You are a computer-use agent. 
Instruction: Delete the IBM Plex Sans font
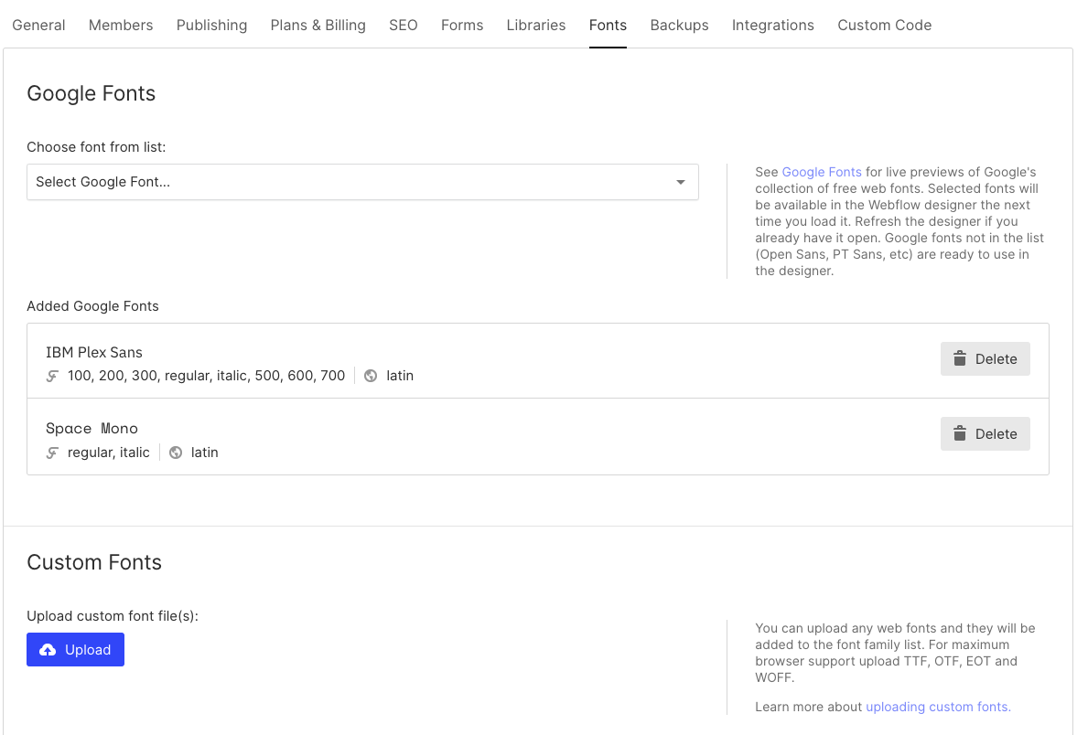tap(985, 359)
